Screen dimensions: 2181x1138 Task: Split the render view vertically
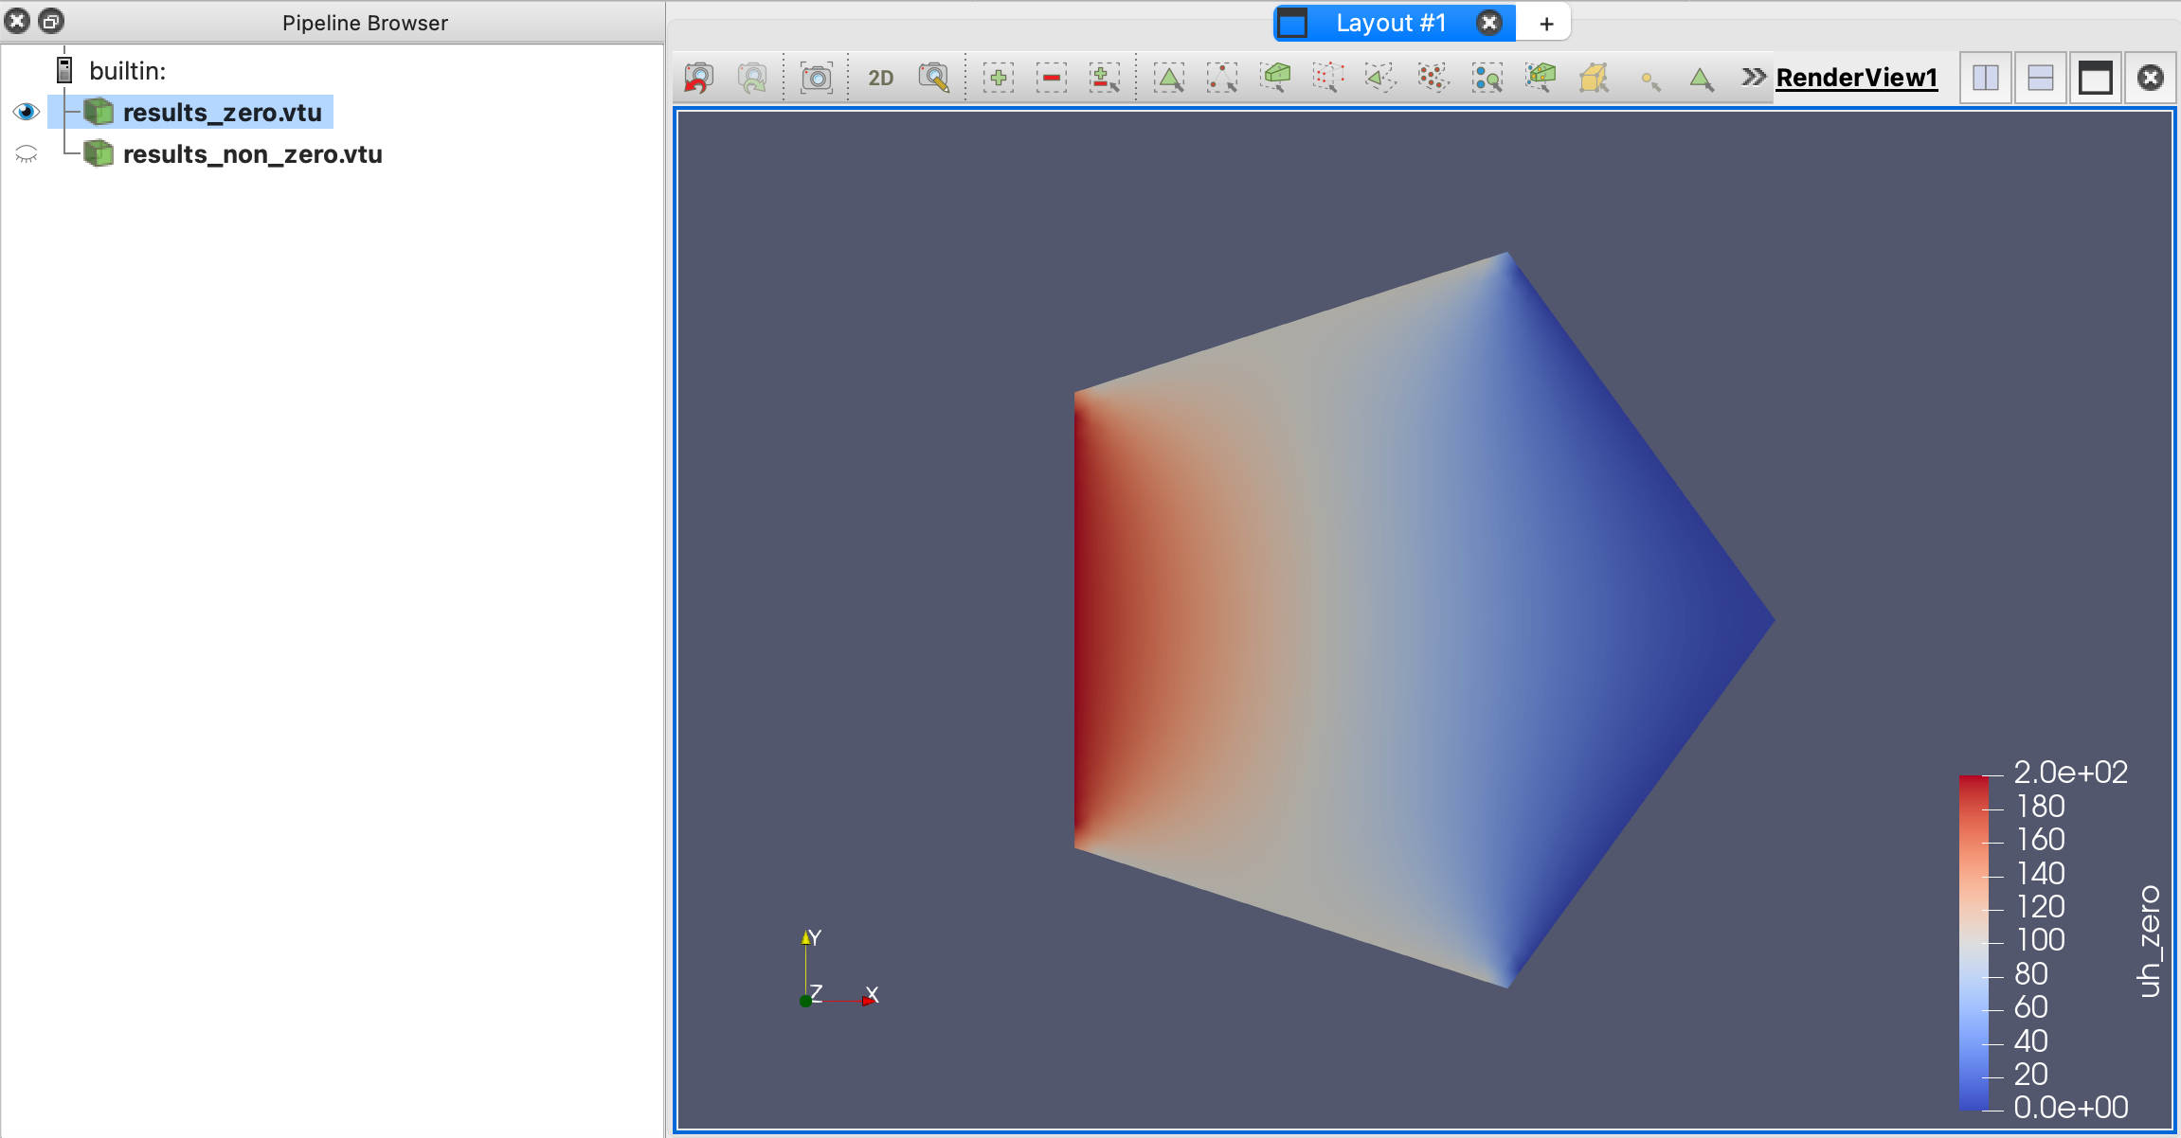pyautogui.click(x=2041, y=78)
